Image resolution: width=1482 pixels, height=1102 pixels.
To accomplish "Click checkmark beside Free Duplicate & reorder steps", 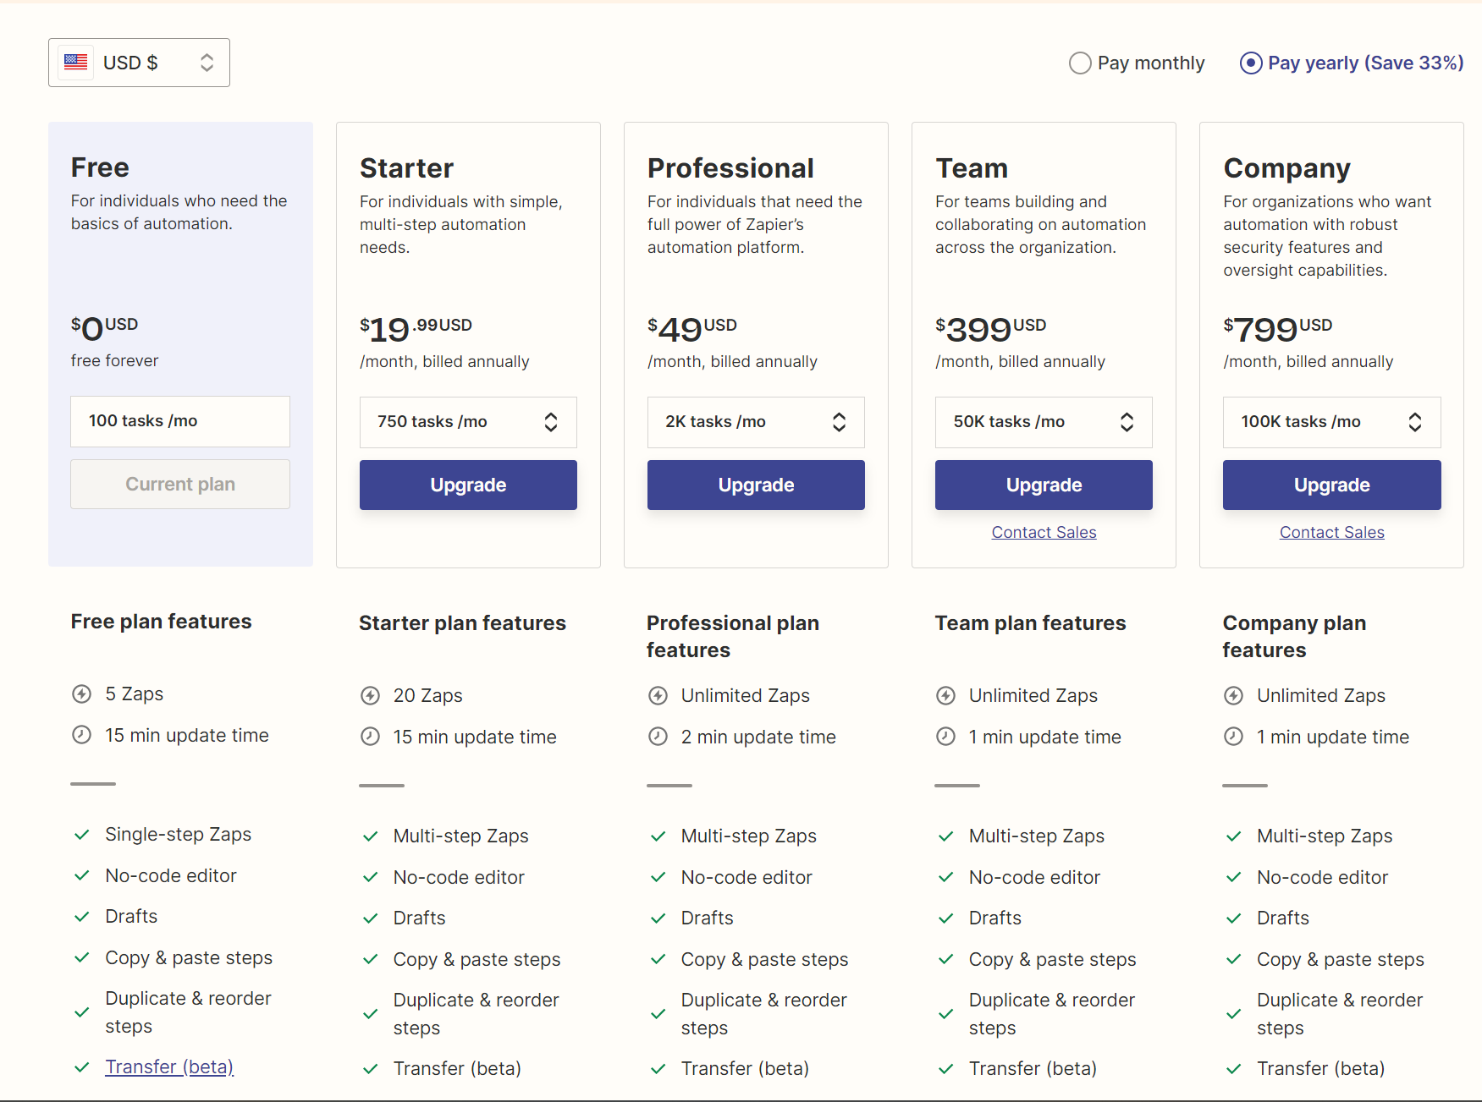I will [82, 1012].
